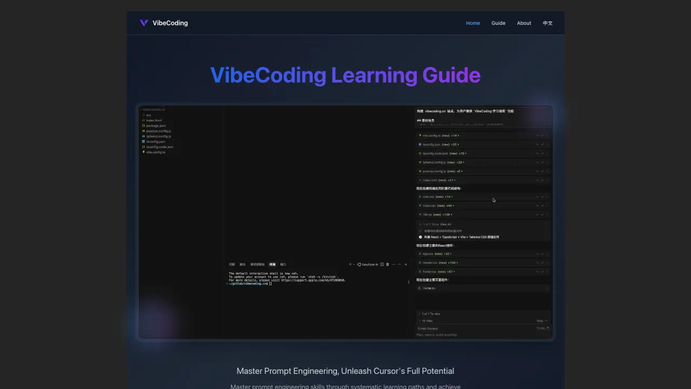
Task: Open main.tsx change row in chat
Action: (x=484, y=197)
